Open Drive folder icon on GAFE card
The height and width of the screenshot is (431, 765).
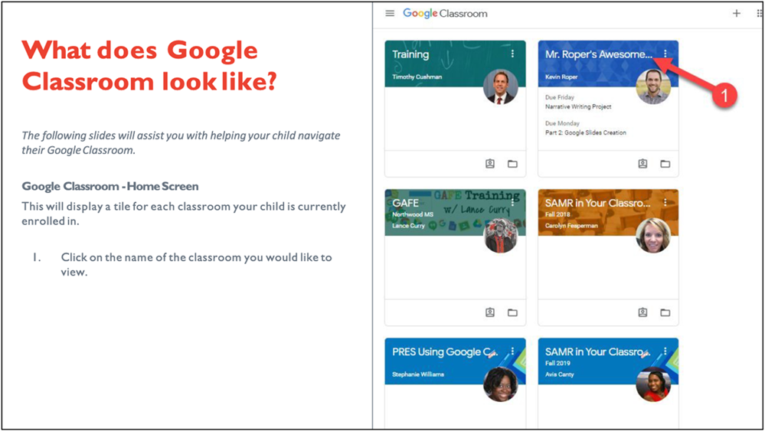(512, 312)
